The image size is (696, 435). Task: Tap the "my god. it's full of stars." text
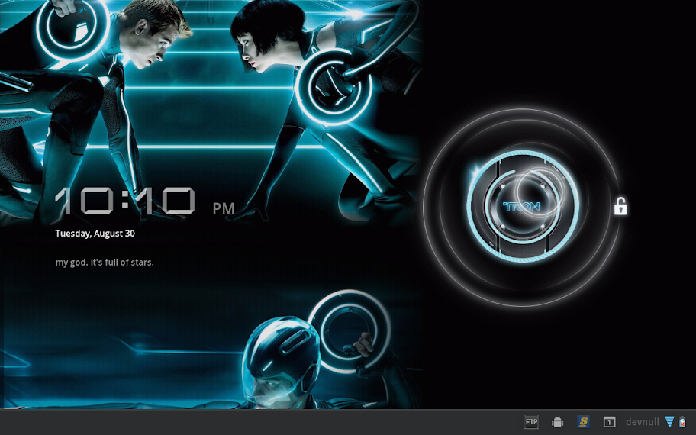click(105, 263)
